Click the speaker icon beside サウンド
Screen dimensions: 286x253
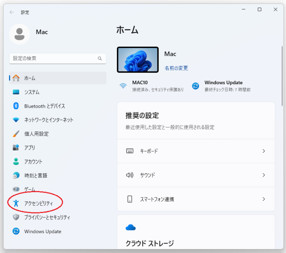(130, 175)
